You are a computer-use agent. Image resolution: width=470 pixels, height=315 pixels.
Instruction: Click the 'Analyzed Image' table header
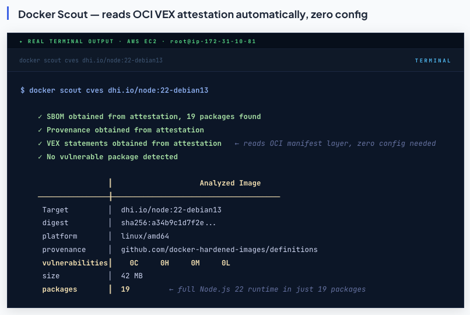click(230, 183)
